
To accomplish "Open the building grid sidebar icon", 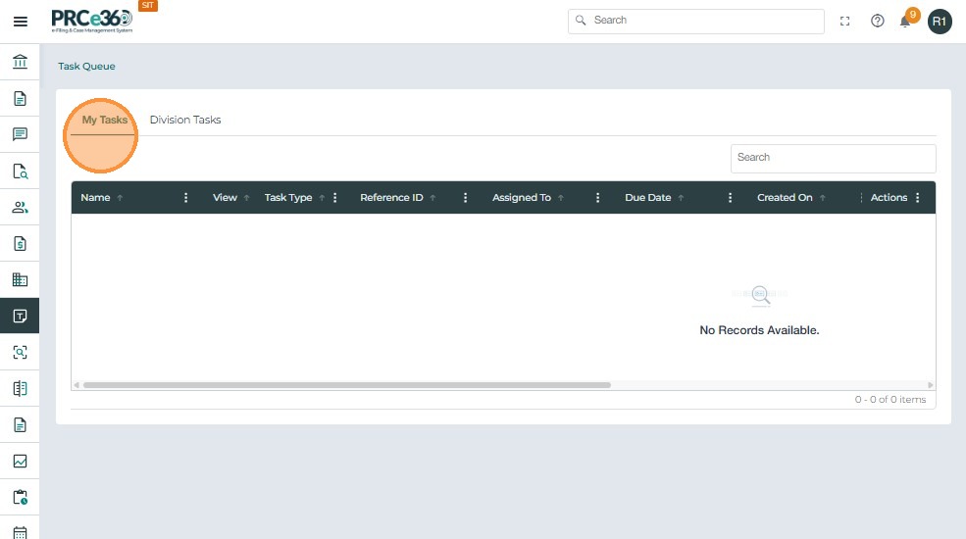I will 20,280.
